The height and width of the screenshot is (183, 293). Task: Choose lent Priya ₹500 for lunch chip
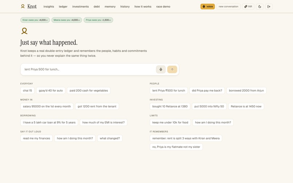tap(169, 90)
